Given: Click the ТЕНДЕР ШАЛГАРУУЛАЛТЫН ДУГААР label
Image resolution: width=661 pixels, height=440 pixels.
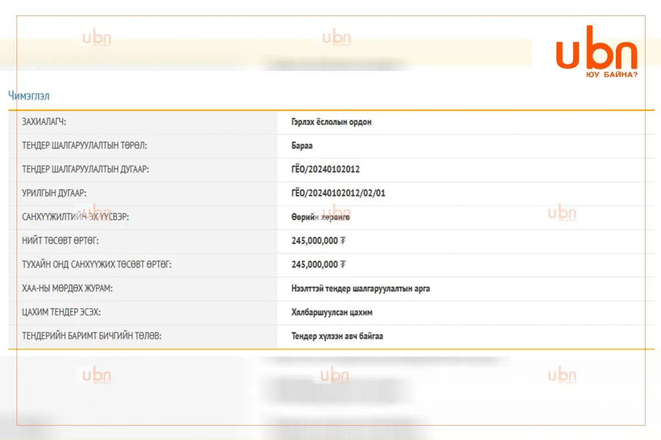Looking at the screenshot, I should 85,169.
